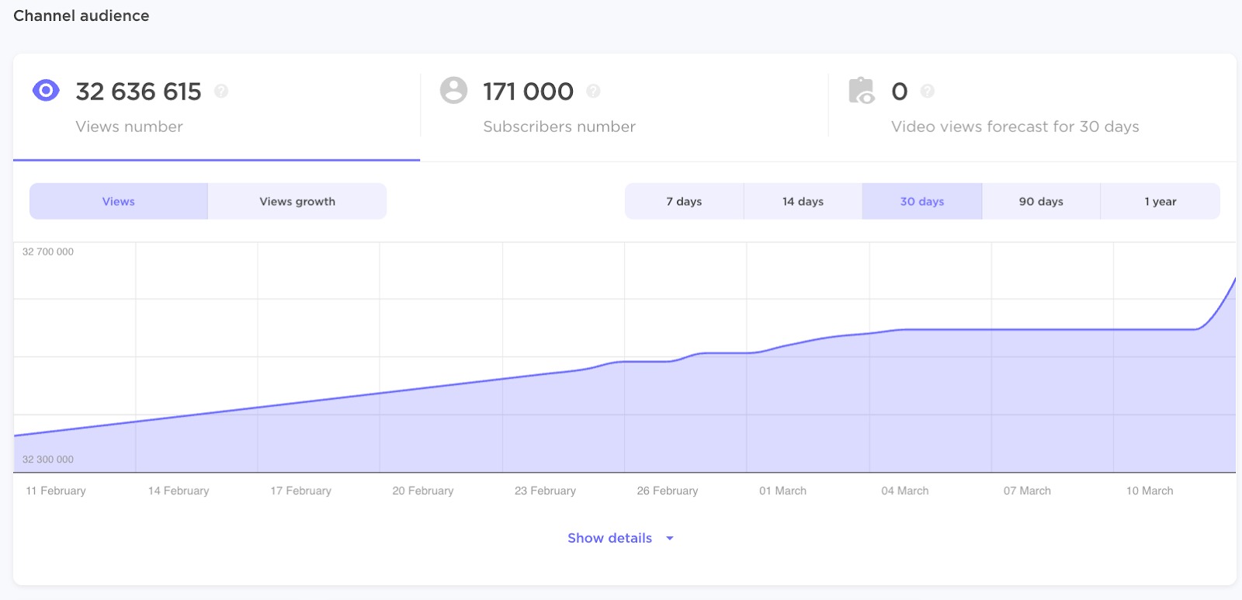The height and width of the screenshot is (600, 1242).
Task: Switch chart to Views growth
Action: click(297, 201)
